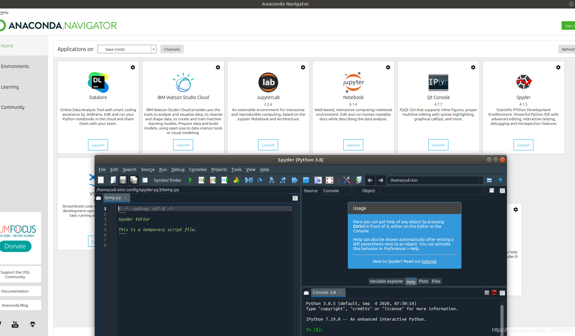Start debugging with Debug file icon

click(249, 180)
